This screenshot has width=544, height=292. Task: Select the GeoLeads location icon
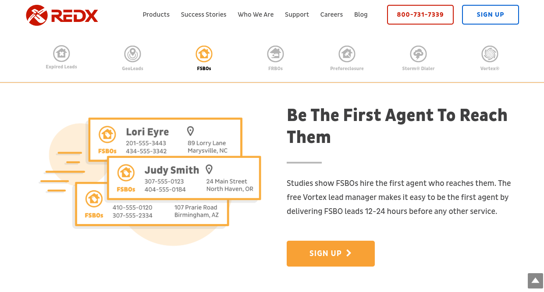tap(132, 54)
